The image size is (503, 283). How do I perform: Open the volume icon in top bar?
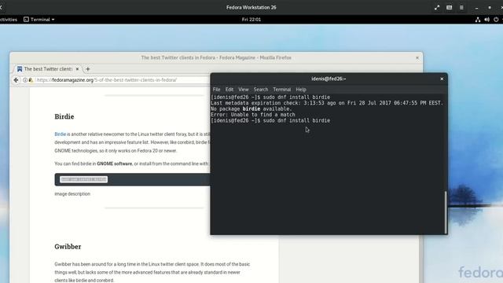pos(487,19)
